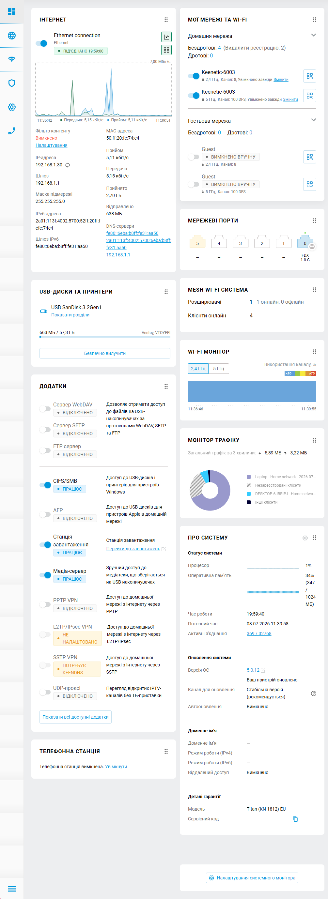Open OS version 5.0.12 link
Viewport: 328px width, 899px height.
coord(253,670)
